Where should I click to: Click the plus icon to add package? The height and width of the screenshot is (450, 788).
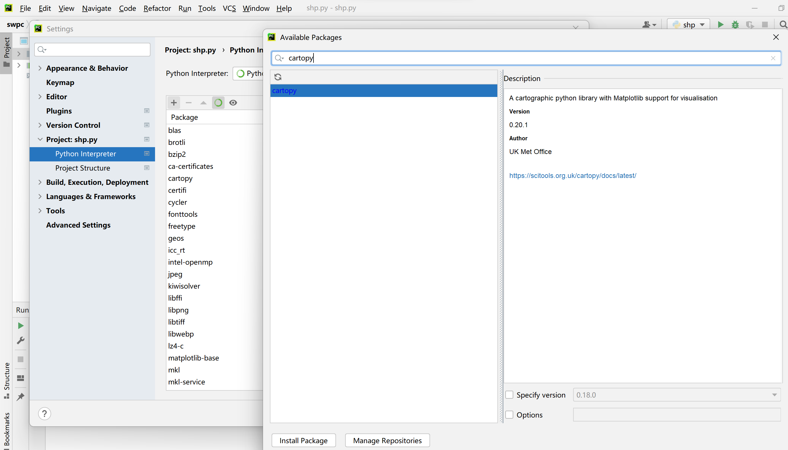tap(174, 103)
